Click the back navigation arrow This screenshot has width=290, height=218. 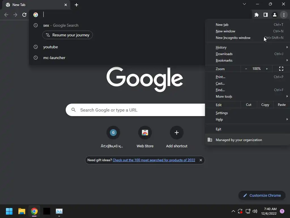pos(6,15)
